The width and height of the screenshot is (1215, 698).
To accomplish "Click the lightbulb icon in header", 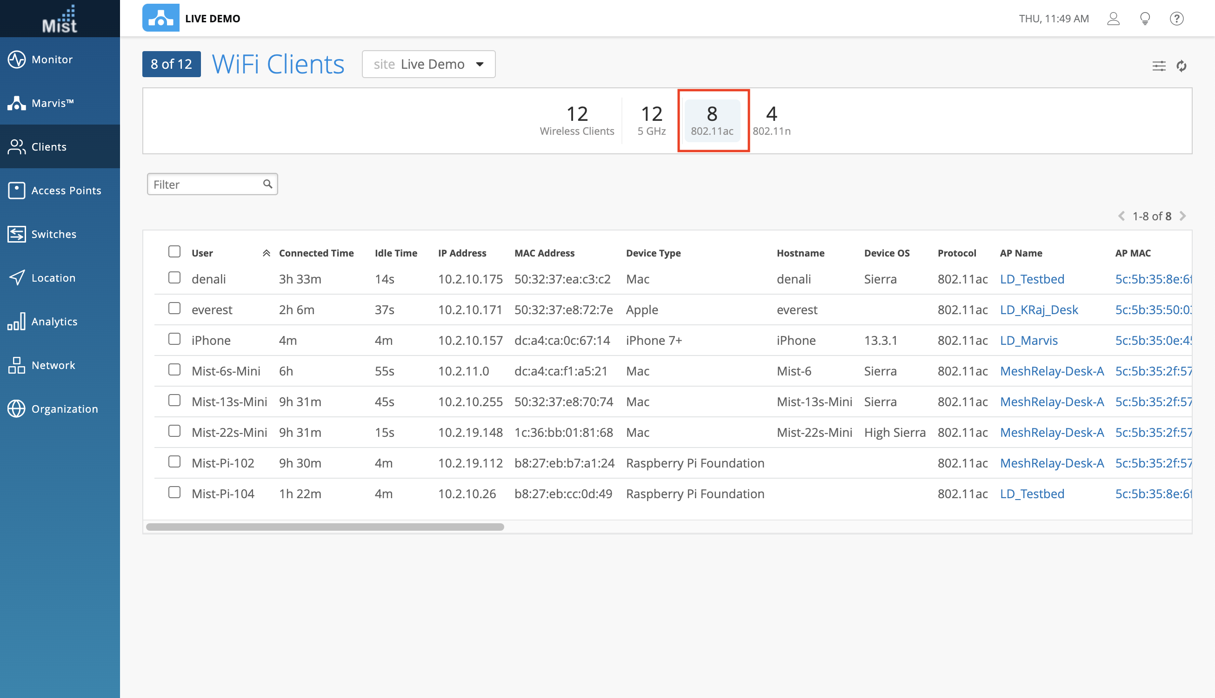I will [x=1144, y=19].
